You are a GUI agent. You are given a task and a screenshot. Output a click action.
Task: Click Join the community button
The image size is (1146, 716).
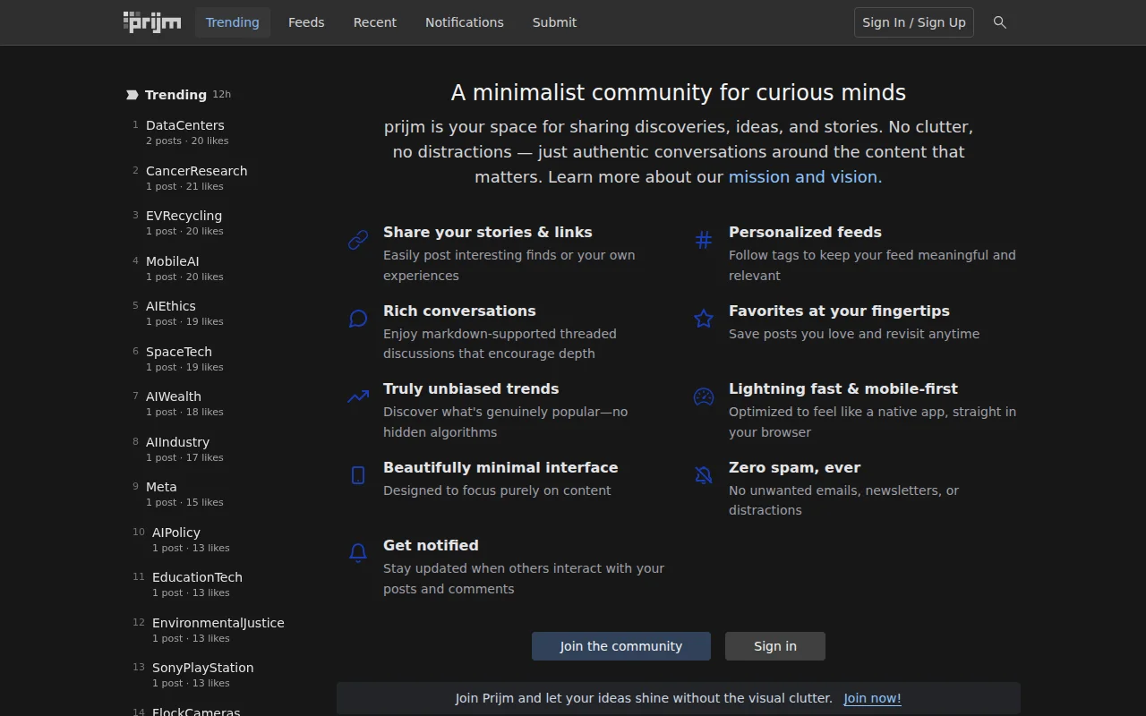(x=621, y=646)
